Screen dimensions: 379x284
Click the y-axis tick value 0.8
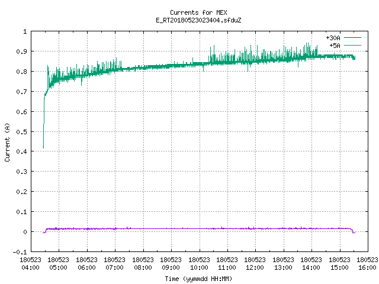coord(21,72)
